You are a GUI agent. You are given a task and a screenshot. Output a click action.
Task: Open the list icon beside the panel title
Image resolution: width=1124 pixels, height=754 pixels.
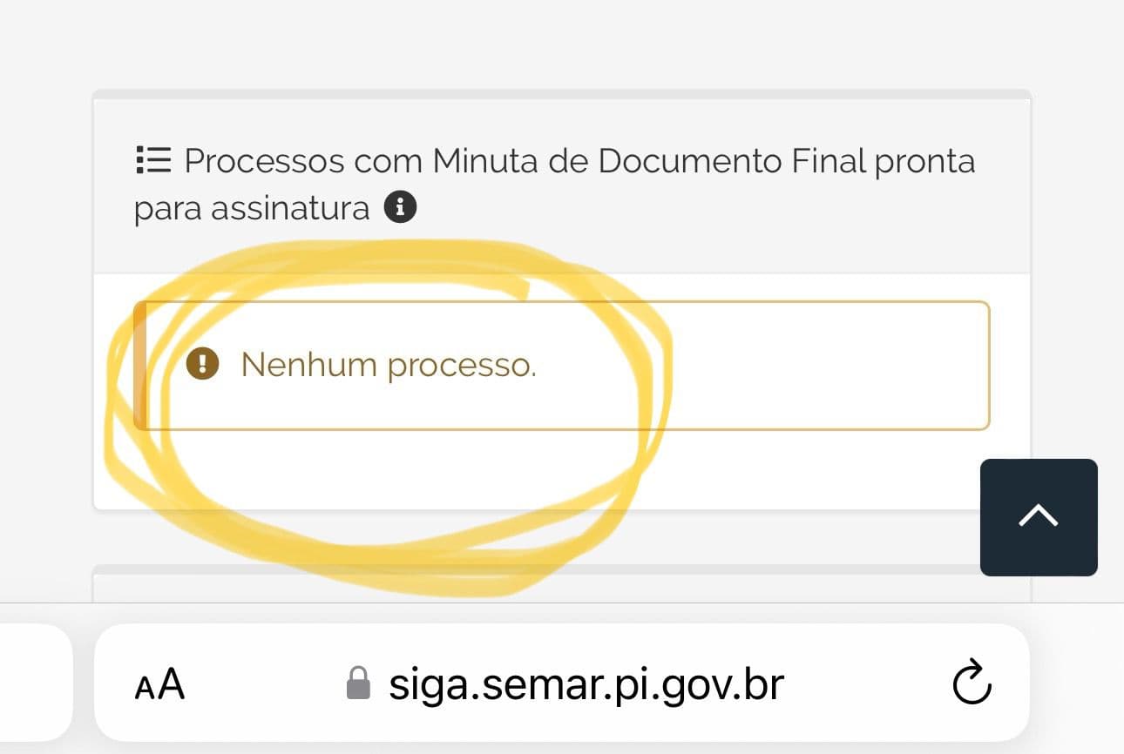coord(152,159)
